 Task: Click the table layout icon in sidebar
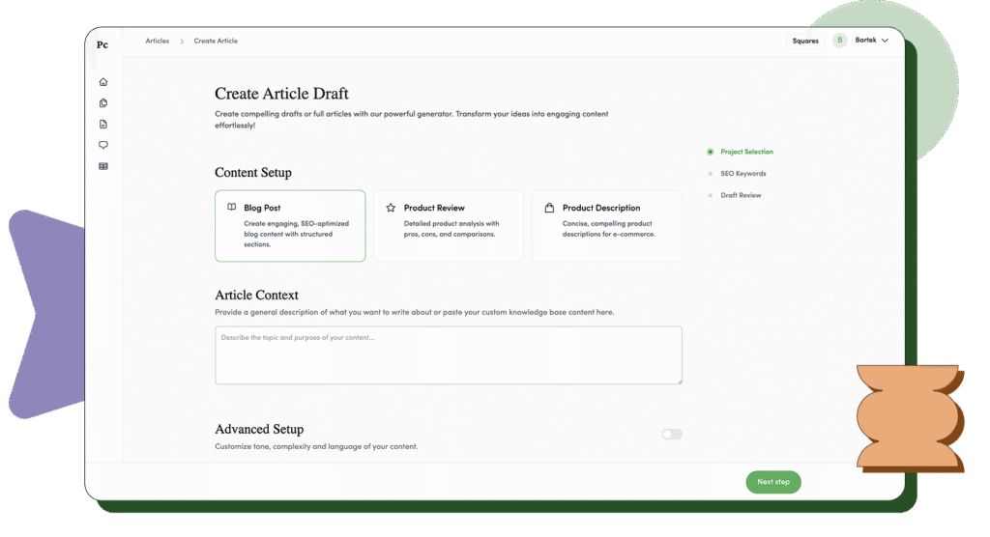coord(103,166)
